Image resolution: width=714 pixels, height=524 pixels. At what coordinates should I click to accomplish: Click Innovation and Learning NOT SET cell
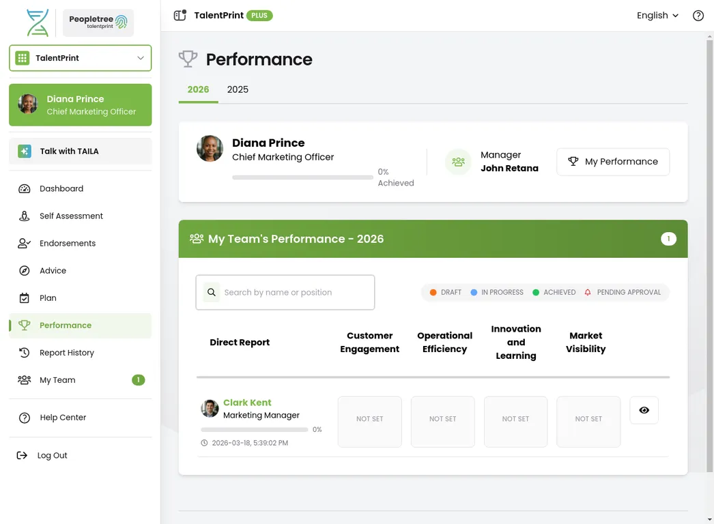pyautogui.click(x=515, y=422)
